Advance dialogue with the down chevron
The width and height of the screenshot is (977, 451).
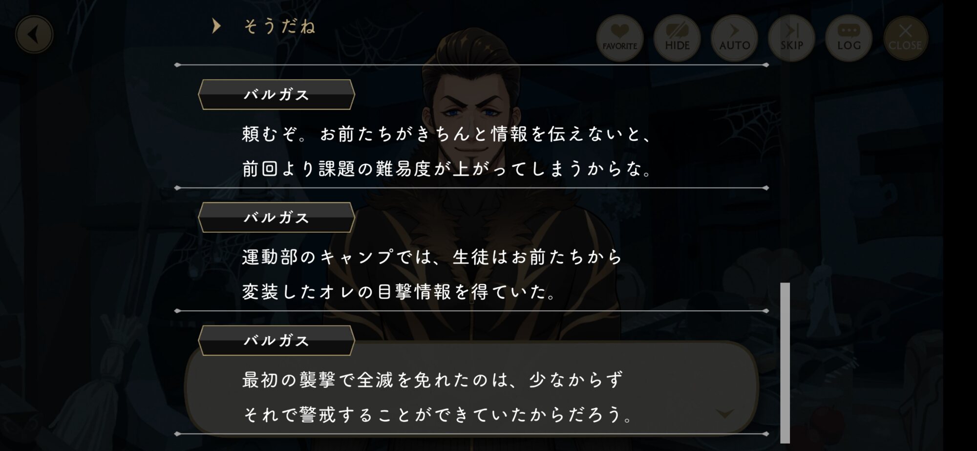point(724,414)
